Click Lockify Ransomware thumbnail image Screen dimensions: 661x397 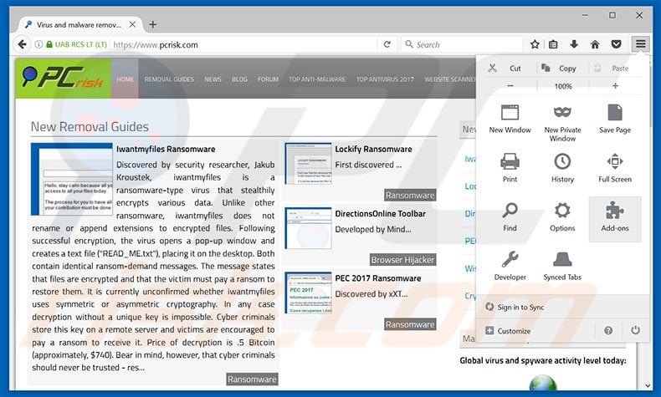click(308, 163)
